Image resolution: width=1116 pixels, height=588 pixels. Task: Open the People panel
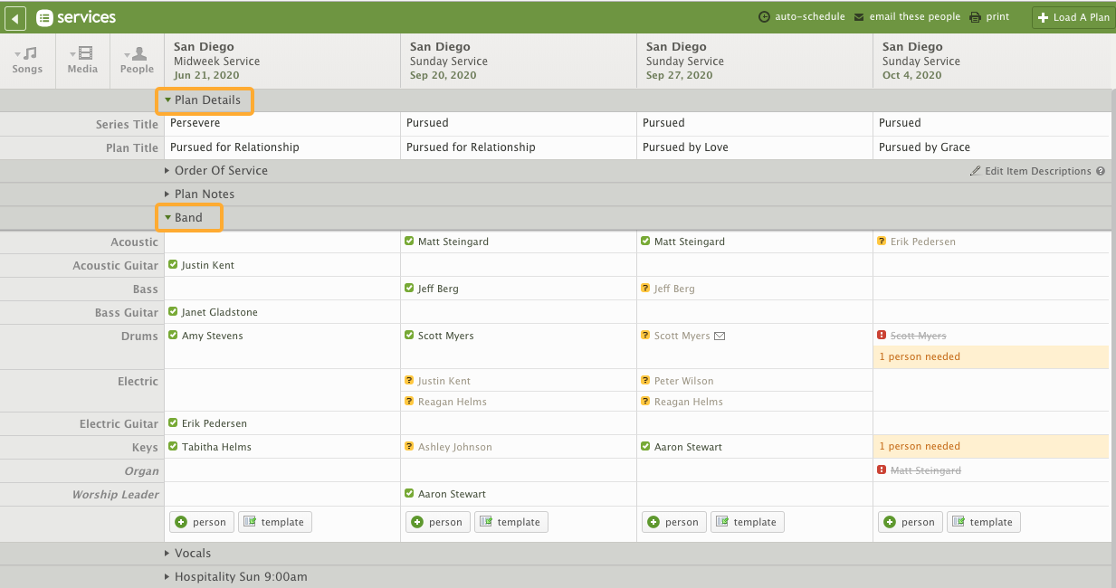pyautogui.click(x=136, y=61)
